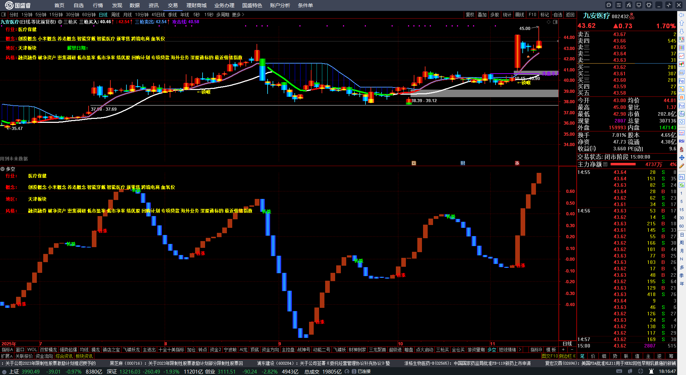The width and height of the screenshot is (686, 375).
Task: Open 图文F10 link at bottom
Action: coord(550,356)
